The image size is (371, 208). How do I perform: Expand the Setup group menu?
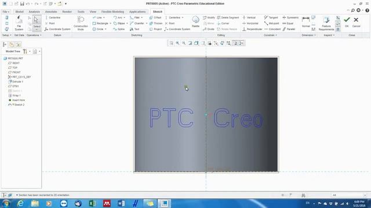(x=6, y=35)
